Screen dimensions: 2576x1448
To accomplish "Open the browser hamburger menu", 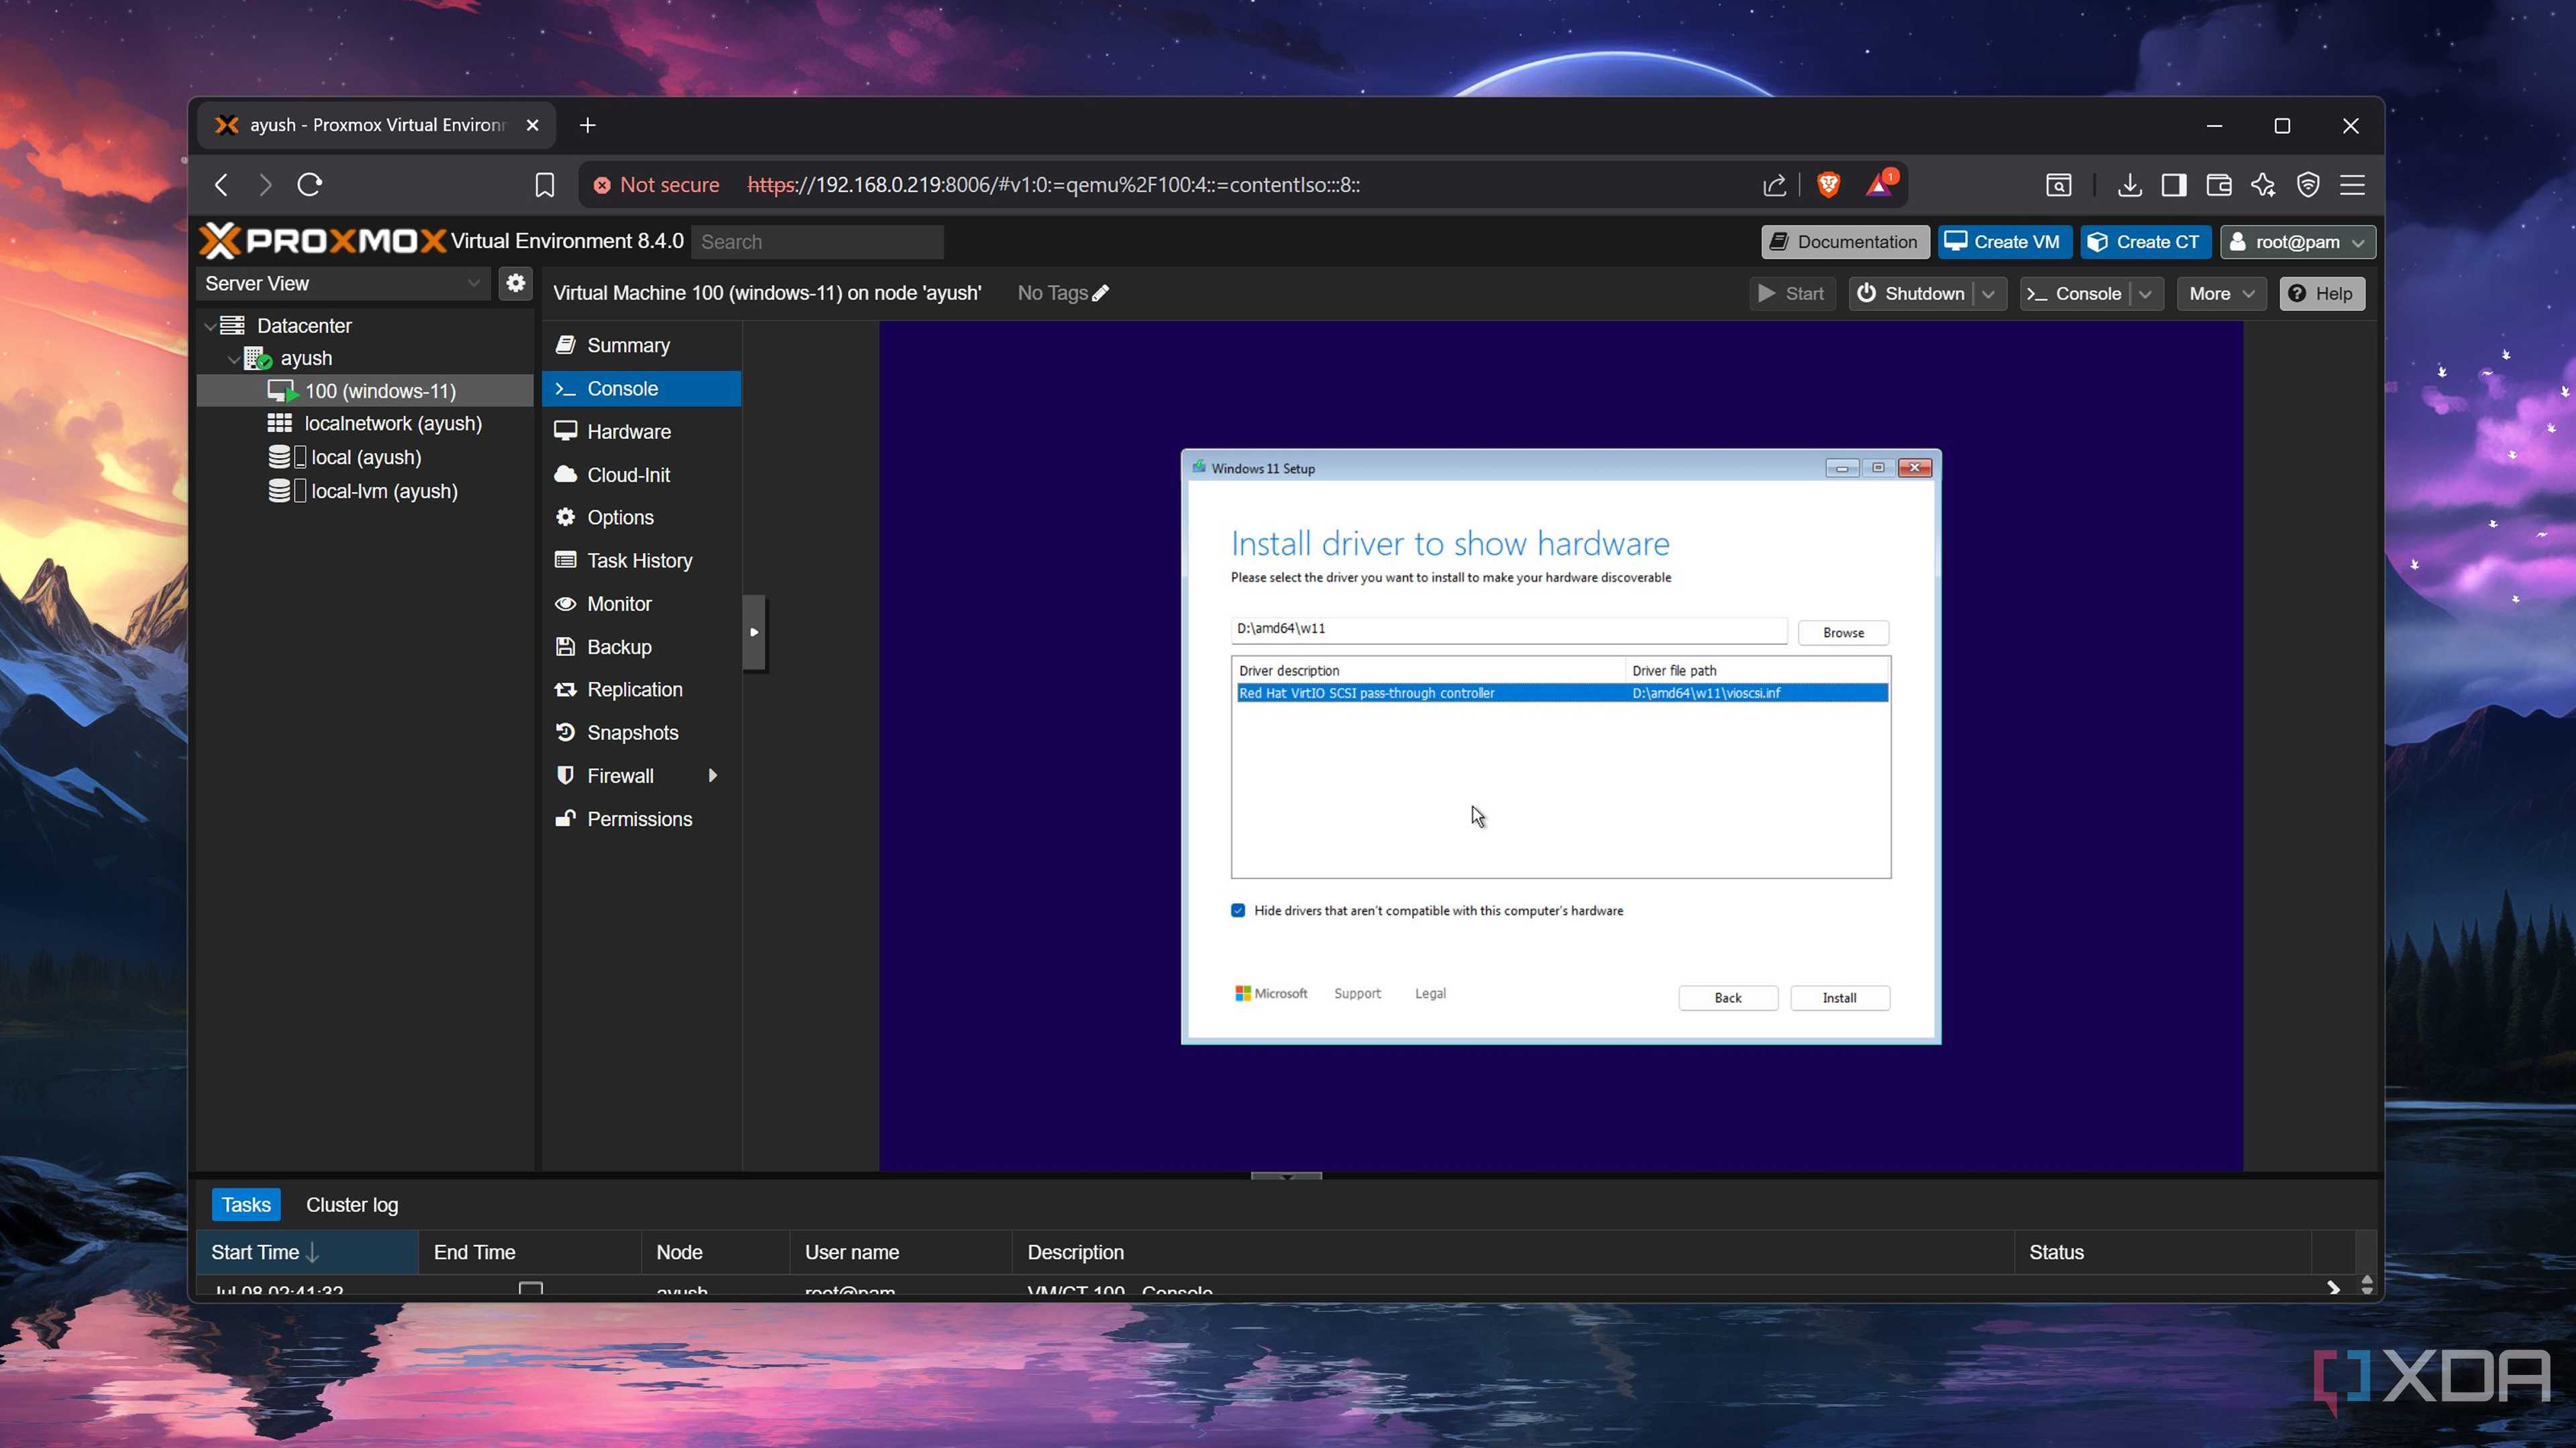I will pos(2352,185).
